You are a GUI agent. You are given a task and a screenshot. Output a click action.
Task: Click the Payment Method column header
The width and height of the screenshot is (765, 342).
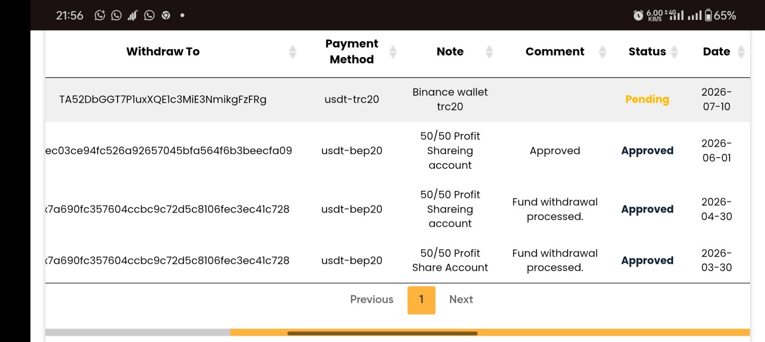click(x=352, y=51)
